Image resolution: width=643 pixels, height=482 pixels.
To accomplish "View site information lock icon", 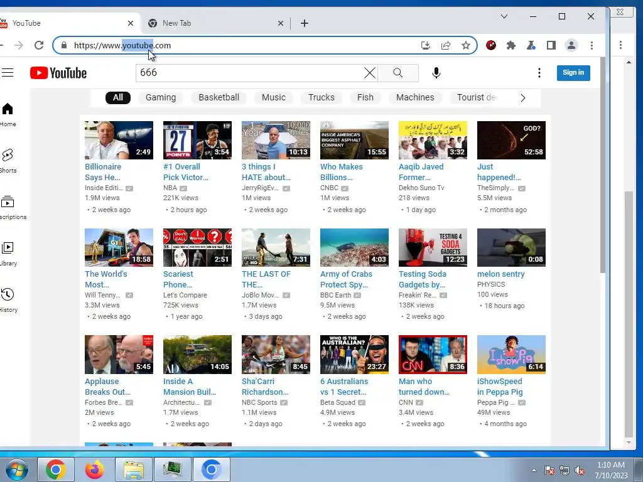I will click(x=64, y=45).
